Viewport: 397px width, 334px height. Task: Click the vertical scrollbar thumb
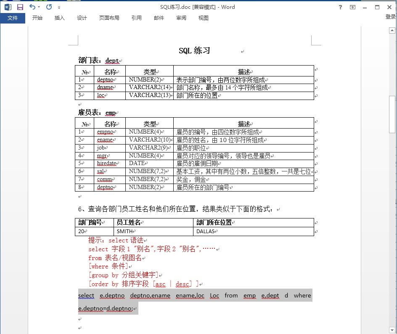point(392,114)
